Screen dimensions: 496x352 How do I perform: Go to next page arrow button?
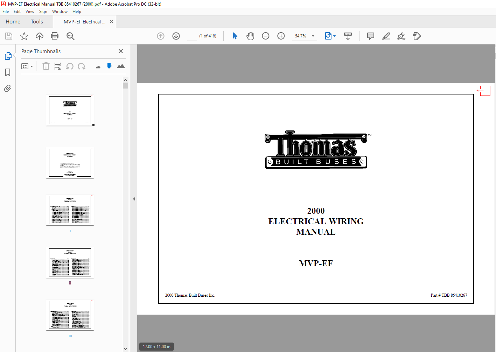(176, 36)
